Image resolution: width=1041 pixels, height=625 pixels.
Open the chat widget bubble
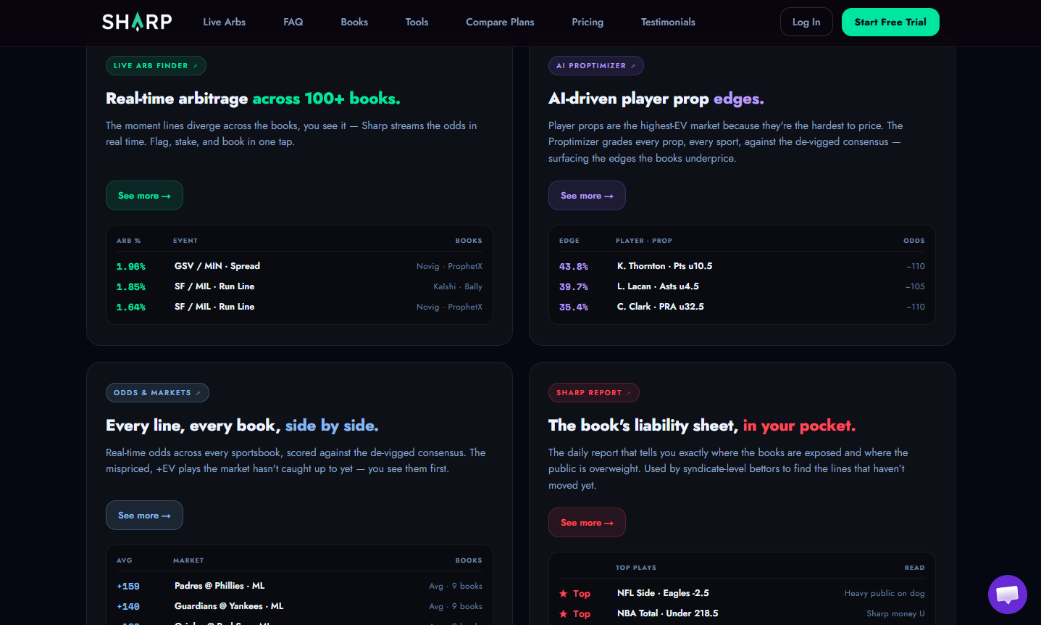[1008, 595]
